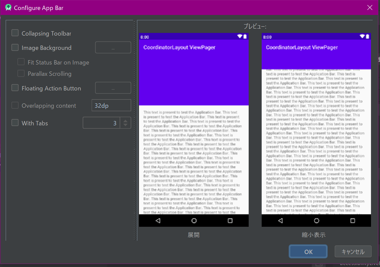The image size is (380, 267).
Task: Check the Overlapping content option
Action: (x=15, y=105)
